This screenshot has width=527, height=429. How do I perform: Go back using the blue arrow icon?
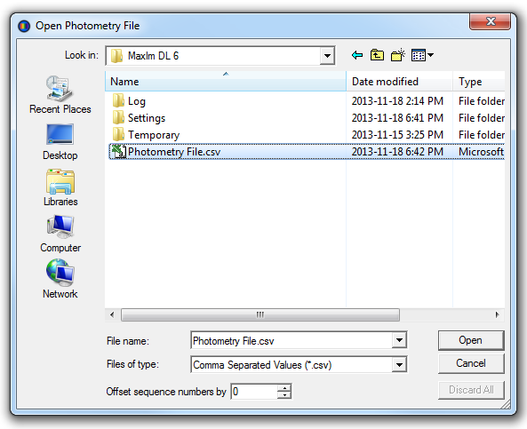pos(357,55)
